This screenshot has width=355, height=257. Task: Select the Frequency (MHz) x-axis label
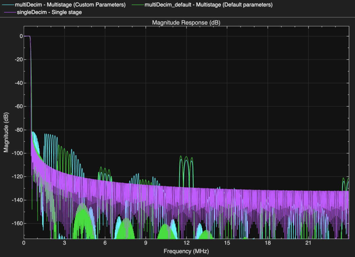[186, 251]
